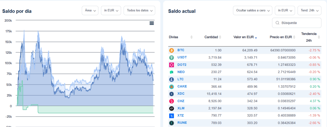327x127 pixels.
Task: Click the orange BTC coin icon
Action: [171, 50]
